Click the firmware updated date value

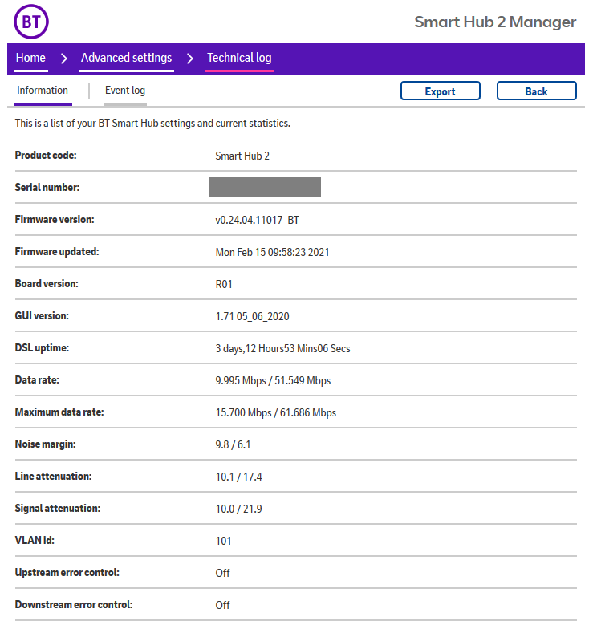[272, 252]
